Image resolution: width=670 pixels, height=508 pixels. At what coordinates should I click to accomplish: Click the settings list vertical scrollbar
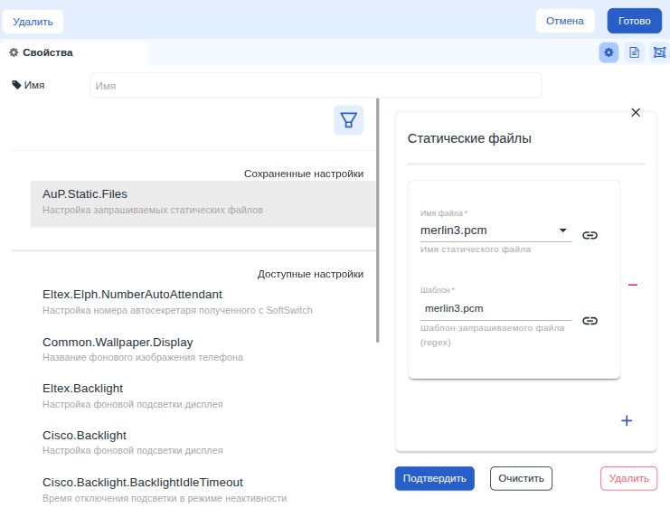(x=378, y=220)
